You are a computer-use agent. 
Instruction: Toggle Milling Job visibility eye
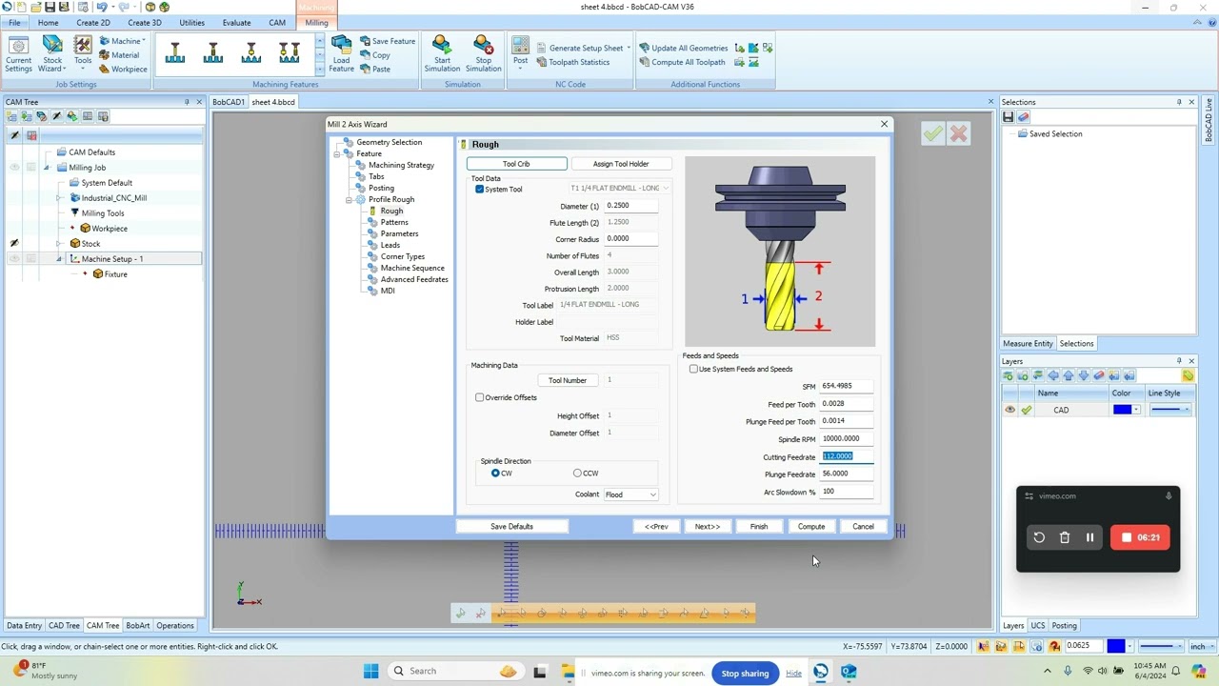point(14,168)
